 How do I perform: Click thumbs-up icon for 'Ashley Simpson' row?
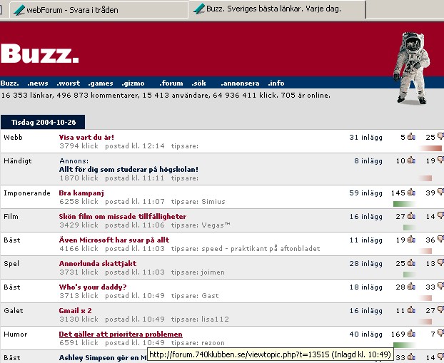[x=411, y=357]
